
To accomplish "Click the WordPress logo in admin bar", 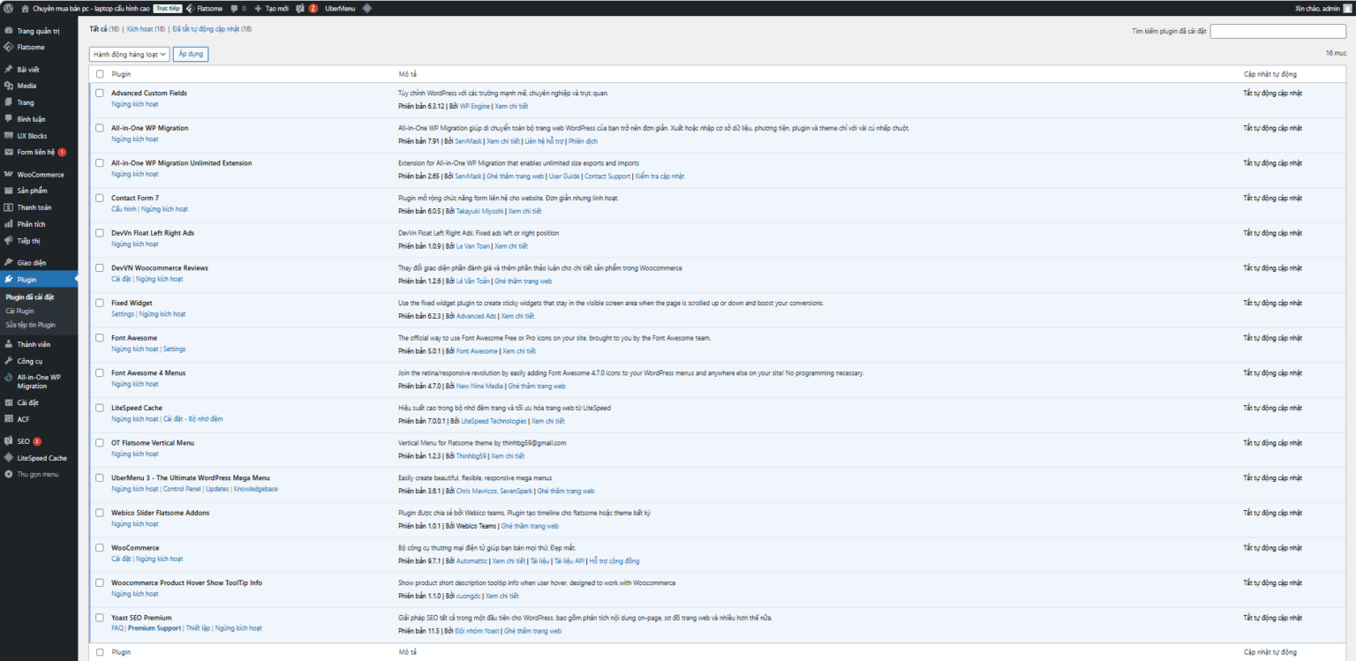I will pyautogui.click(x=8, y=8).
